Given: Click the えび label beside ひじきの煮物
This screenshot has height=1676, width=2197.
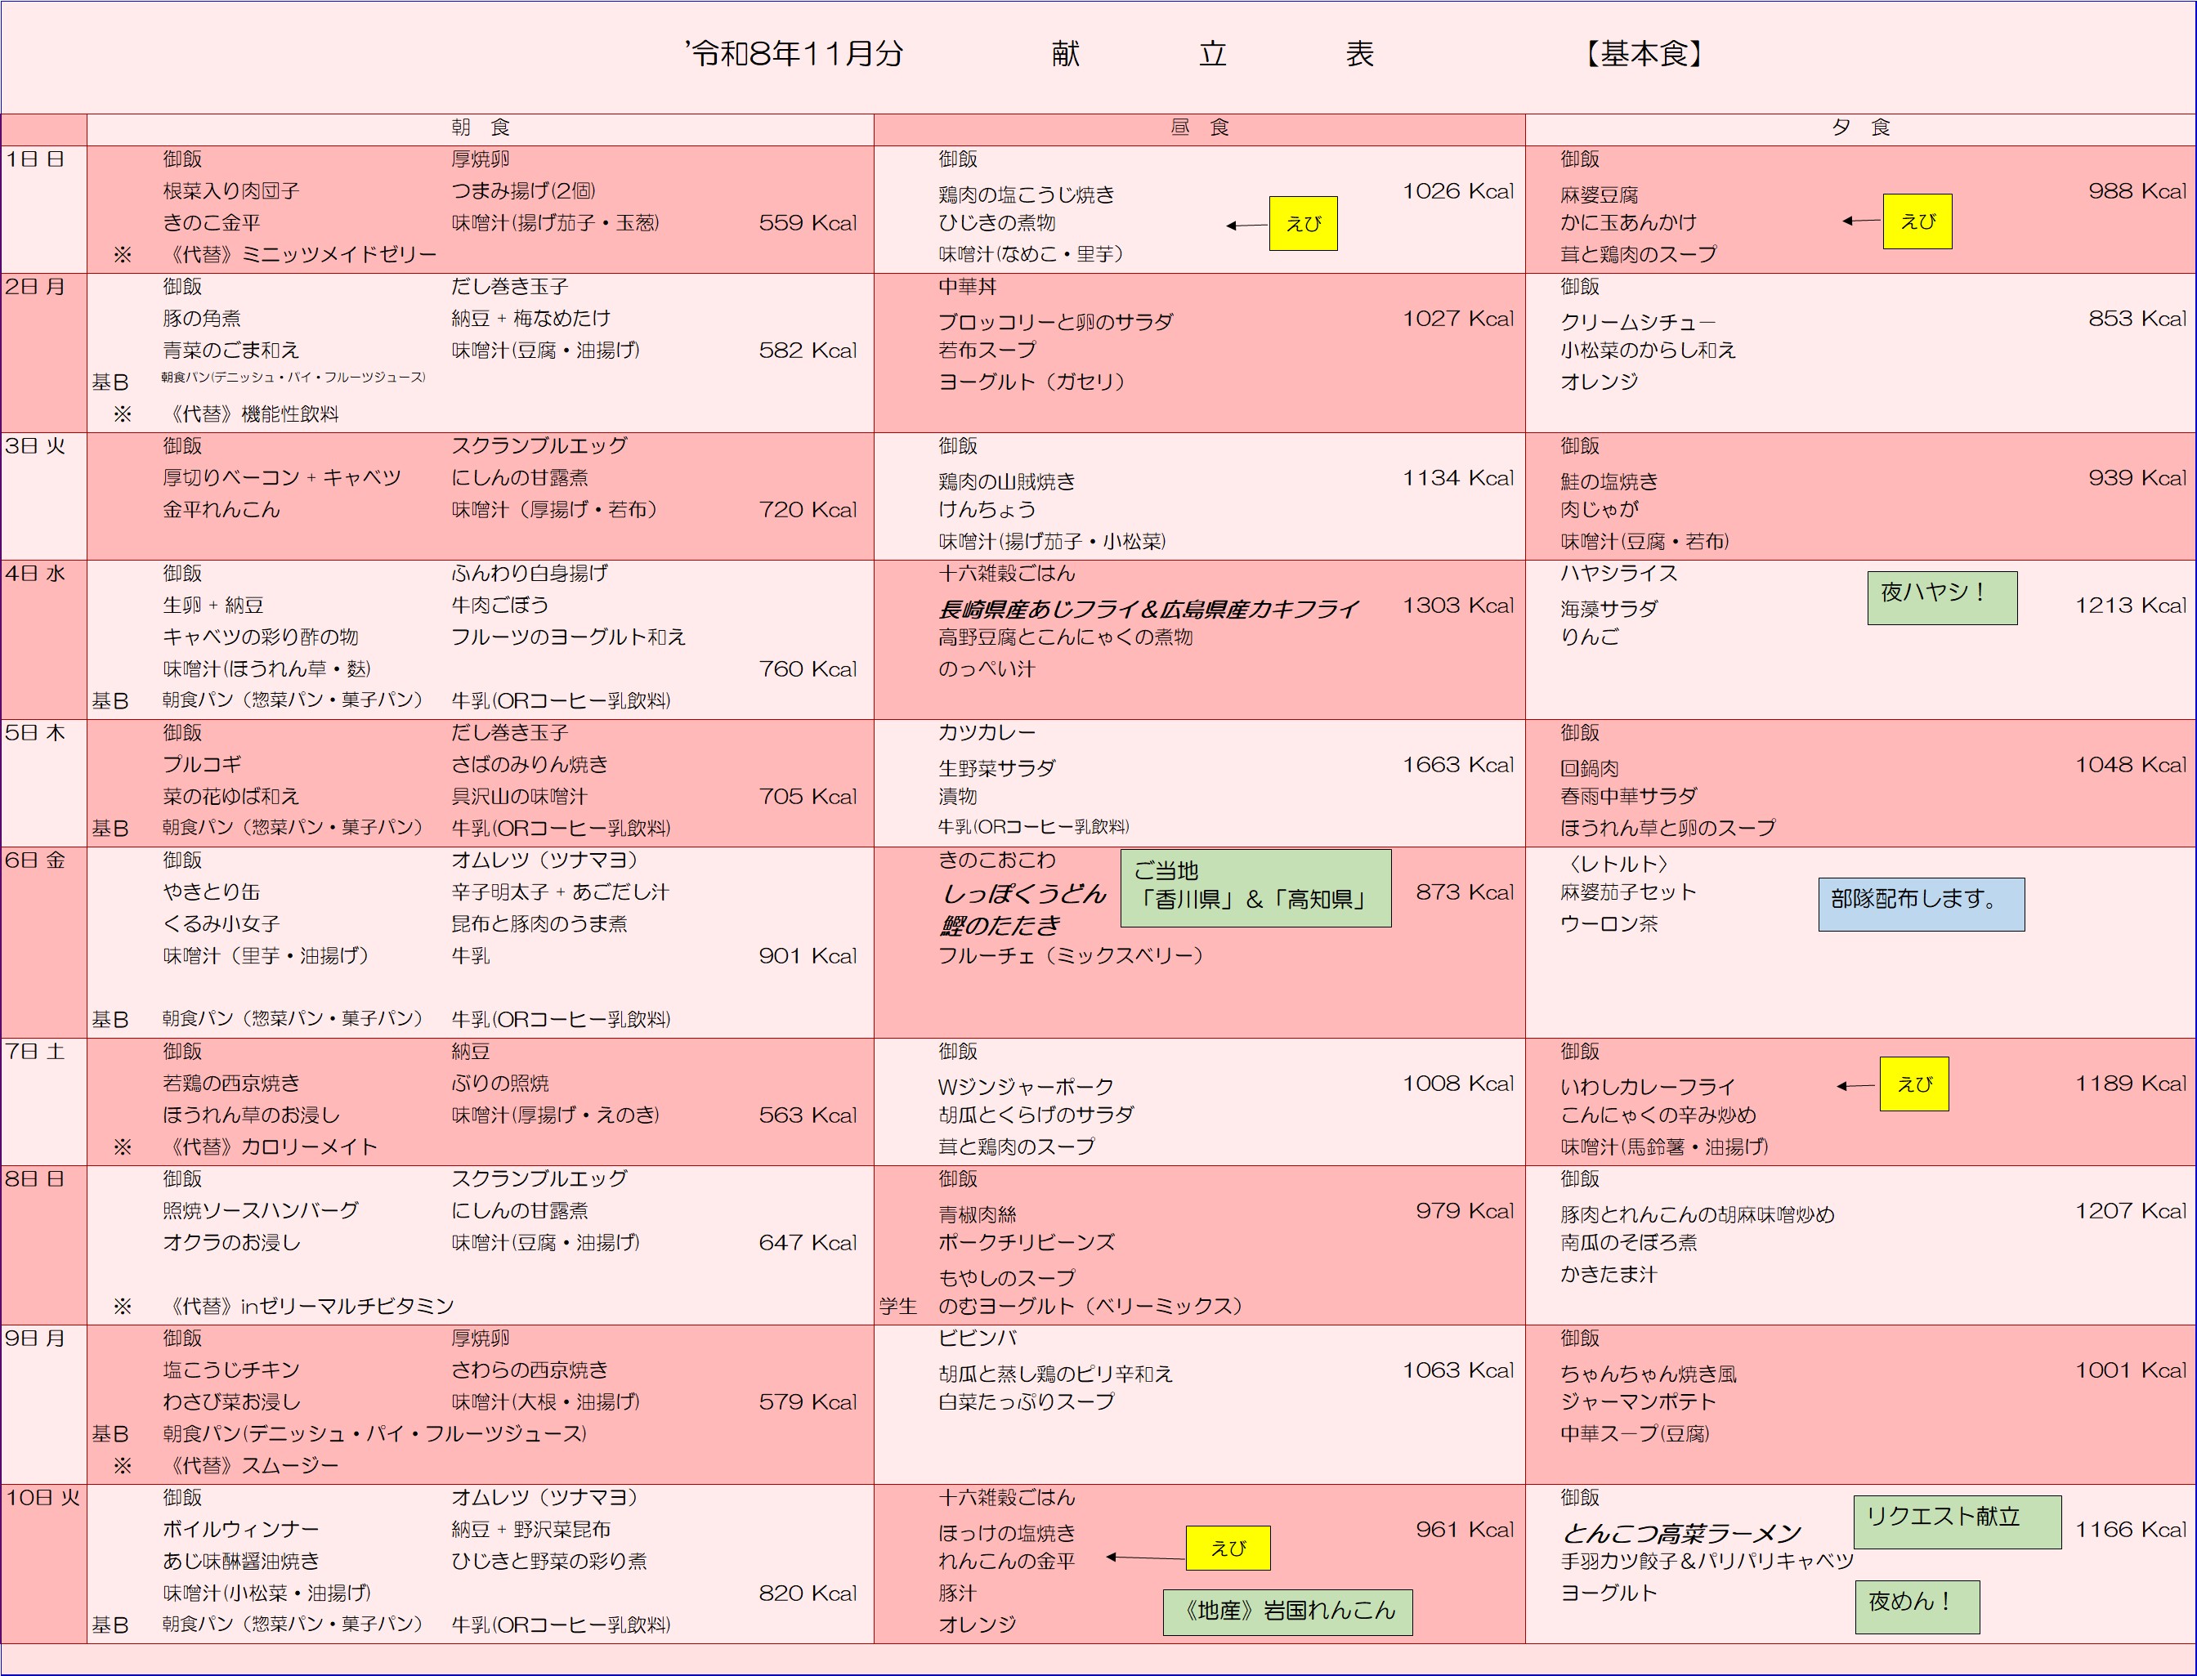Looking at the screenshot, I should tap(1303, 223).
